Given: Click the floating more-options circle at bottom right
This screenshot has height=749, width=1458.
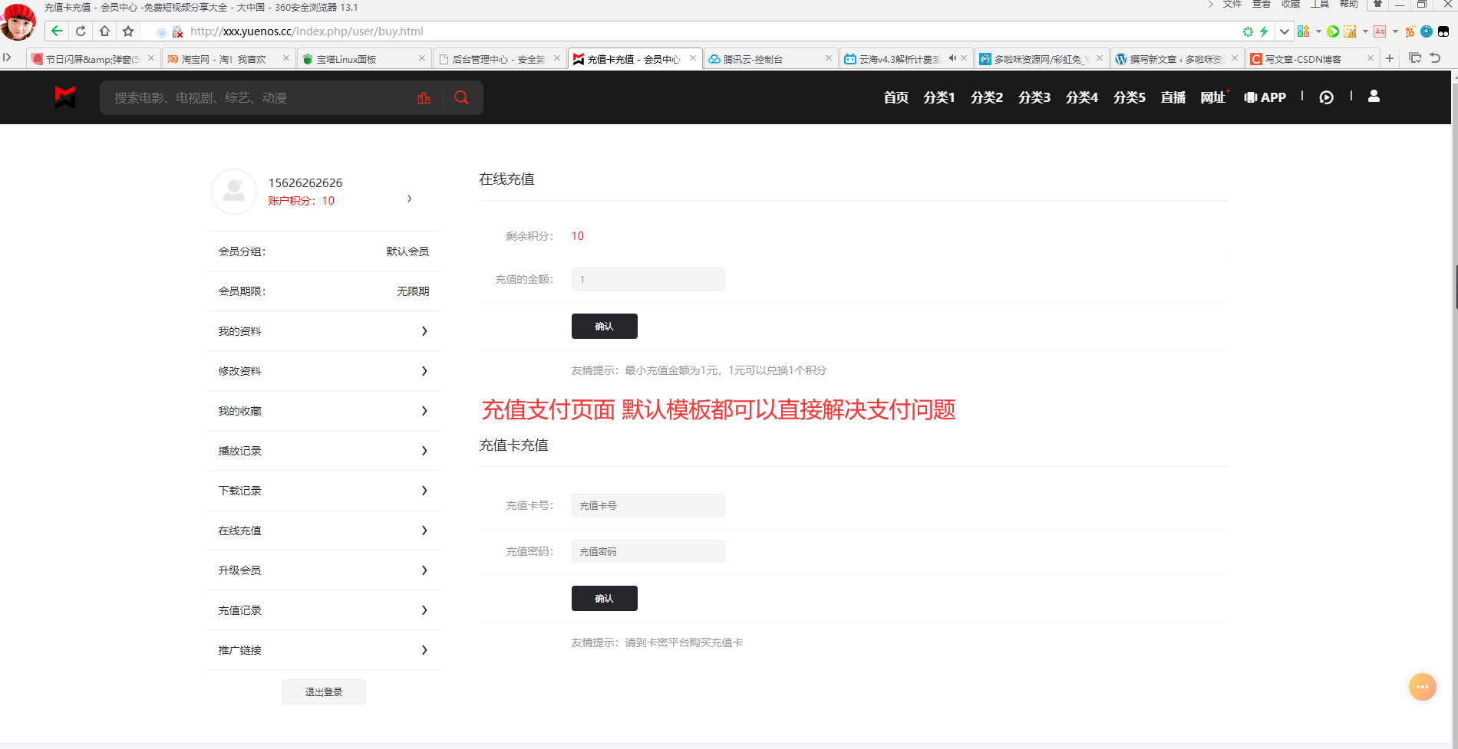Looking at the screenshot, I should 1422,687.
